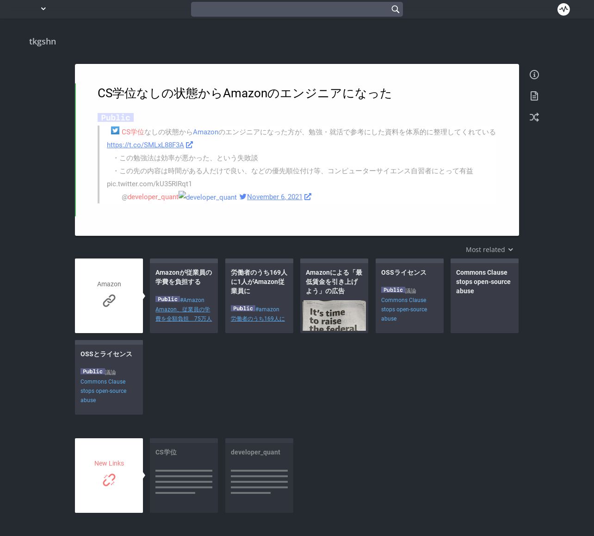
Task: Open the https://t.co/SMLxL88F3A link
Action: (x=145, y=145)
